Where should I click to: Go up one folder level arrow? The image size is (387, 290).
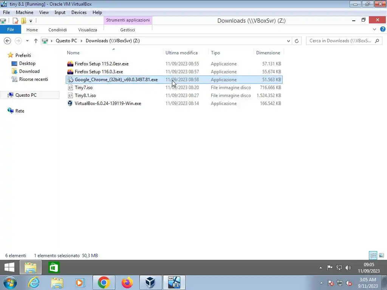coord(36,41)
